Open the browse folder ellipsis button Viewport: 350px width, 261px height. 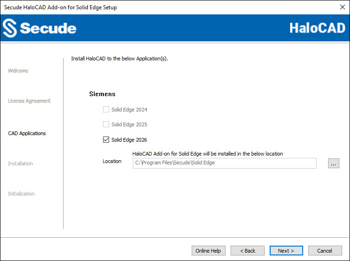point(333,163)
